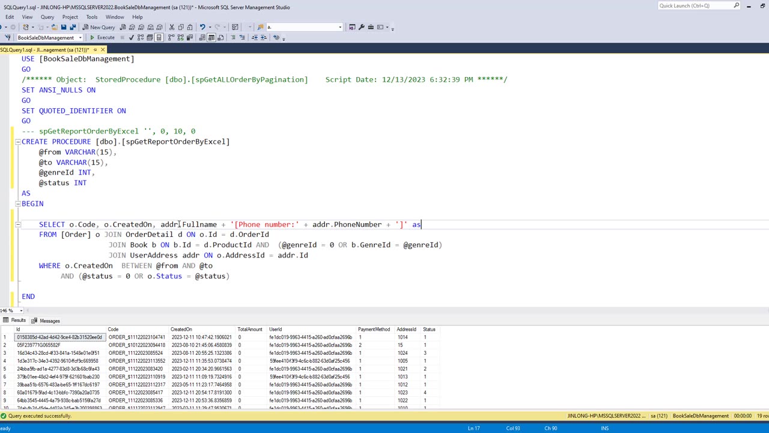Select Results to Text icon
The width and height of the screenshot is (769, 433).
202,37
